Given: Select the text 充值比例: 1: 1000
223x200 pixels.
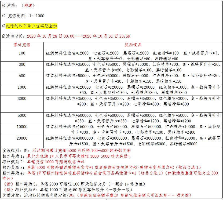Looking at the screenshot, I should 26,16.
